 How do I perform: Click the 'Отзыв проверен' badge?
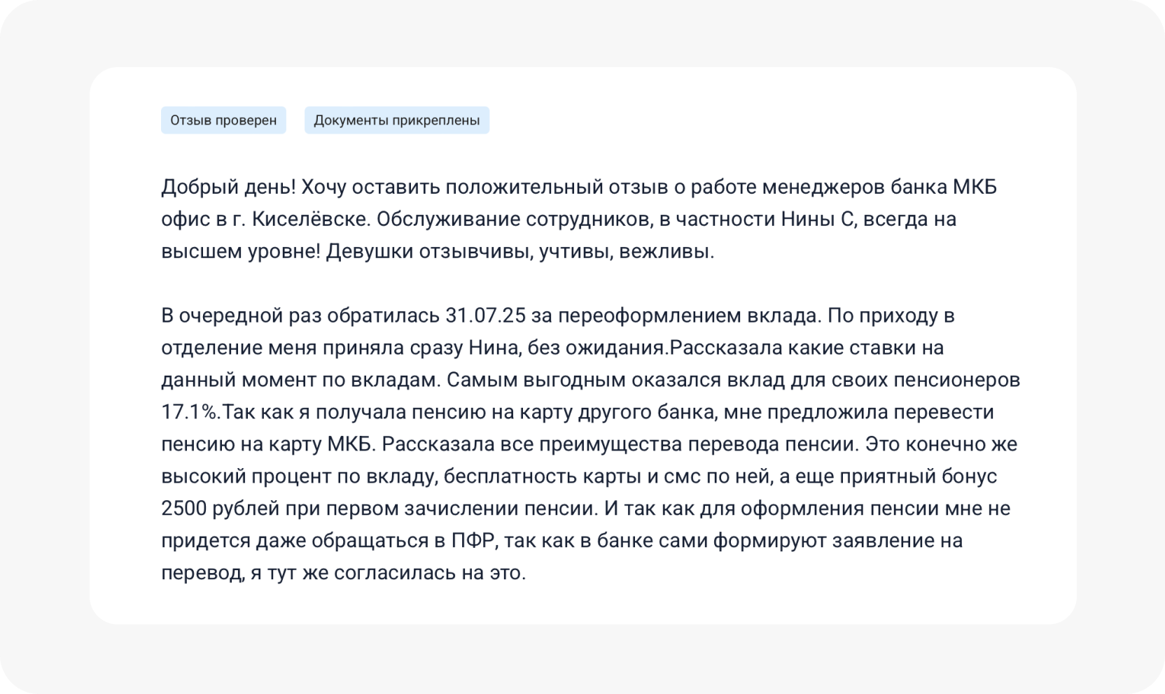tap(223, 120)
